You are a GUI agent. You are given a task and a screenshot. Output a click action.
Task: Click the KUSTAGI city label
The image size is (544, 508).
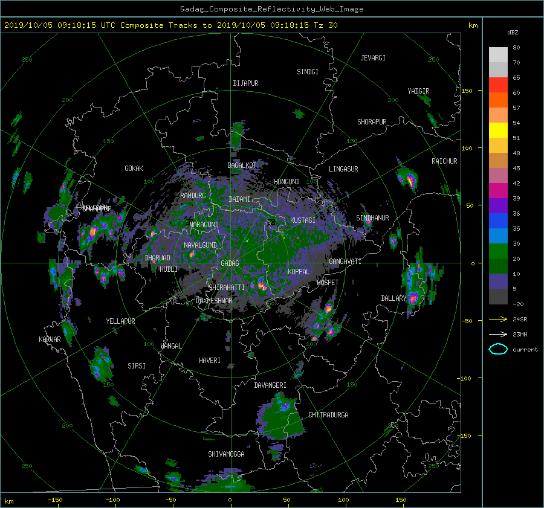tap(303, 220)
